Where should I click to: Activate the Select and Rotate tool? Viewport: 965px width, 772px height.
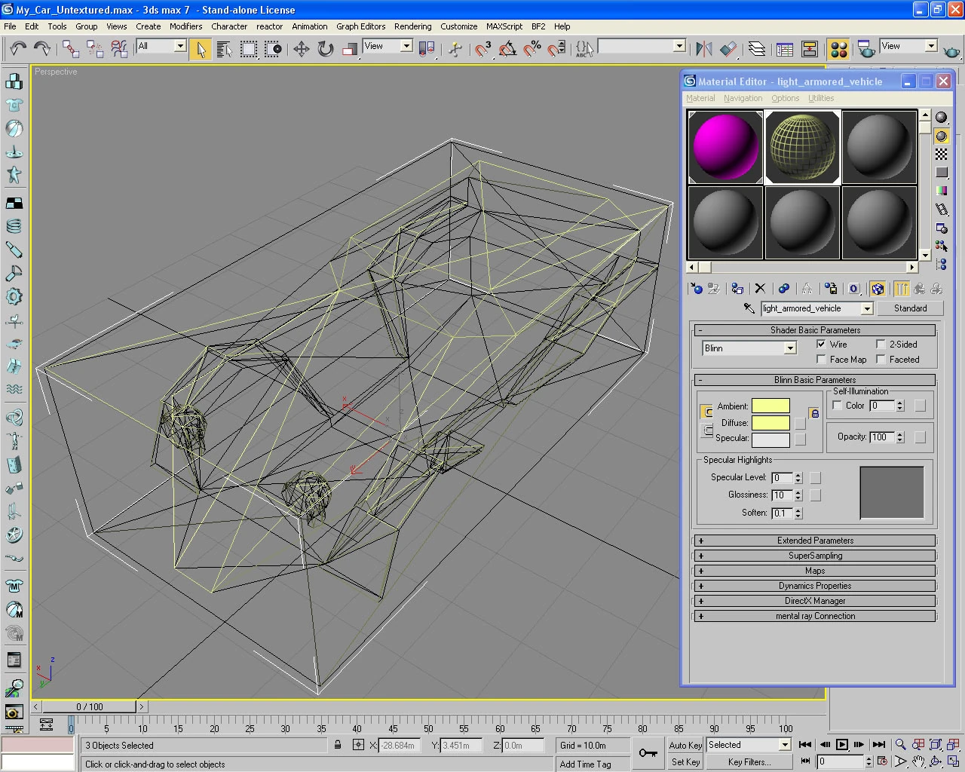pyautogui.click(x=326, y=50)
